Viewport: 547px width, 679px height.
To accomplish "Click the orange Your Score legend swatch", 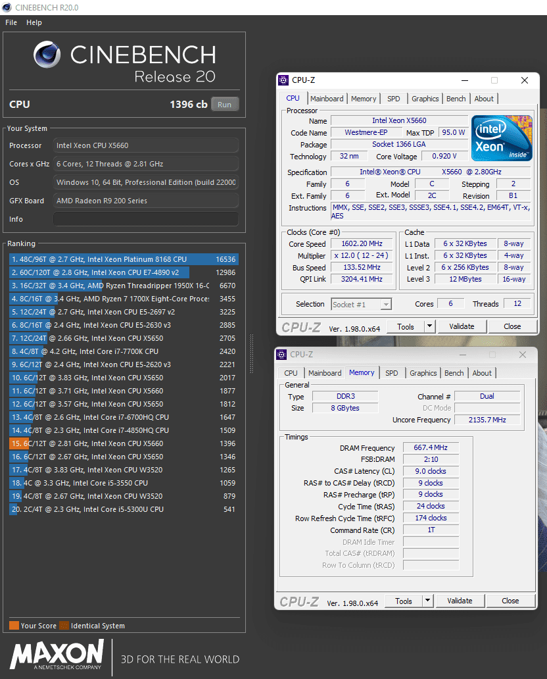I will 14,626.
